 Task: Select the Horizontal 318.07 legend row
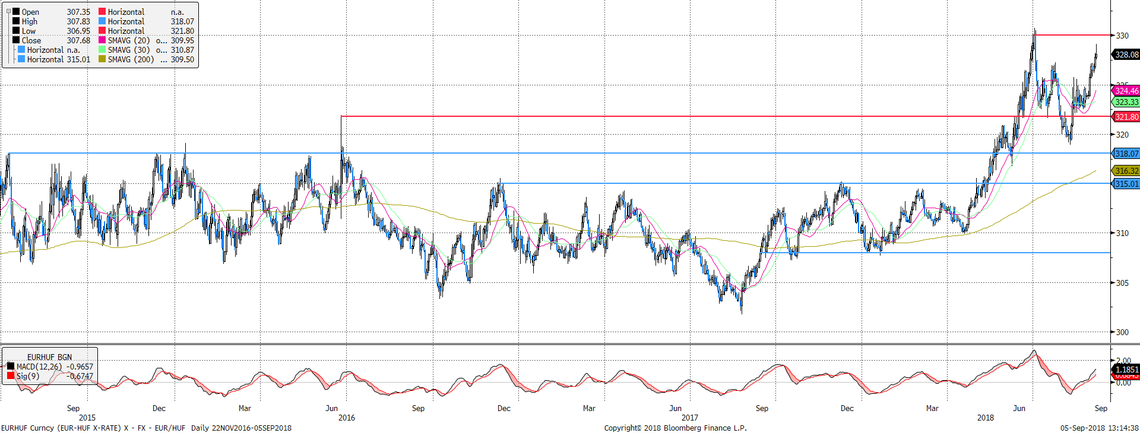tap(146, 21)
